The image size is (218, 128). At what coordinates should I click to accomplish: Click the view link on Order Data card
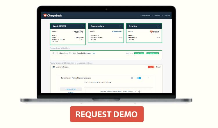pos(158,26)
